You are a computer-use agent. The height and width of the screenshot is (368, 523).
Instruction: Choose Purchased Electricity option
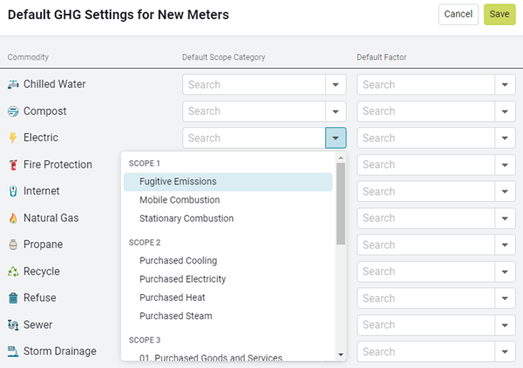[x=182, y=279]
